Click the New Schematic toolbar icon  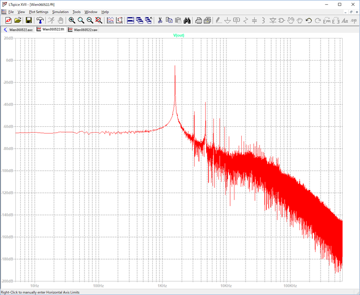coord(8,20)
